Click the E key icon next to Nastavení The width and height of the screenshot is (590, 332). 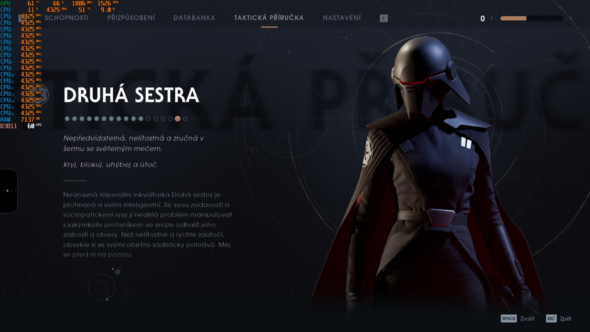[x=384, y=18]
